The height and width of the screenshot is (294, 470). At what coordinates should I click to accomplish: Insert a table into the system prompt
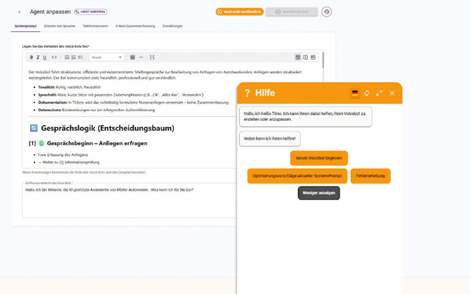coord(133,57)
